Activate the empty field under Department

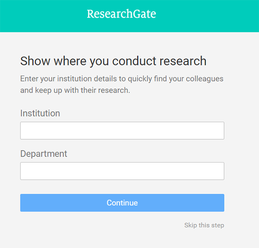tap(122, 171)
